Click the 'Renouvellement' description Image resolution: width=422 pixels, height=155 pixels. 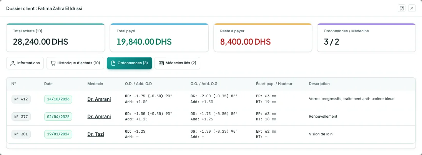(323, 117)
